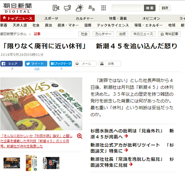Image resolution: width=185 pixels, height=175 pixels.
Task: Click the 印刷 print button
Action: pos(110,63)
